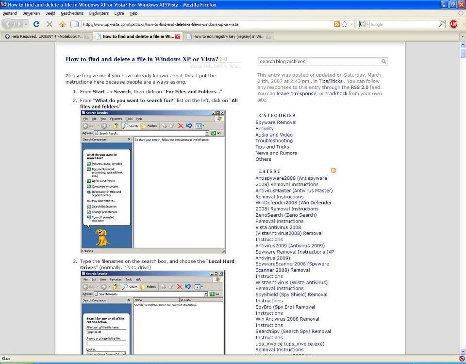
Task: Open the Security category
Action: click(x=265, y=129)
